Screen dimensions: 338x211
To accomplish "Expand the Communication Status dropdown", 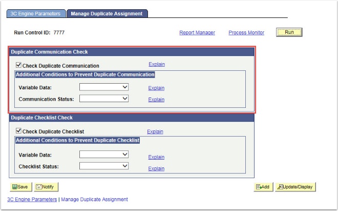I will pos(104,99).
